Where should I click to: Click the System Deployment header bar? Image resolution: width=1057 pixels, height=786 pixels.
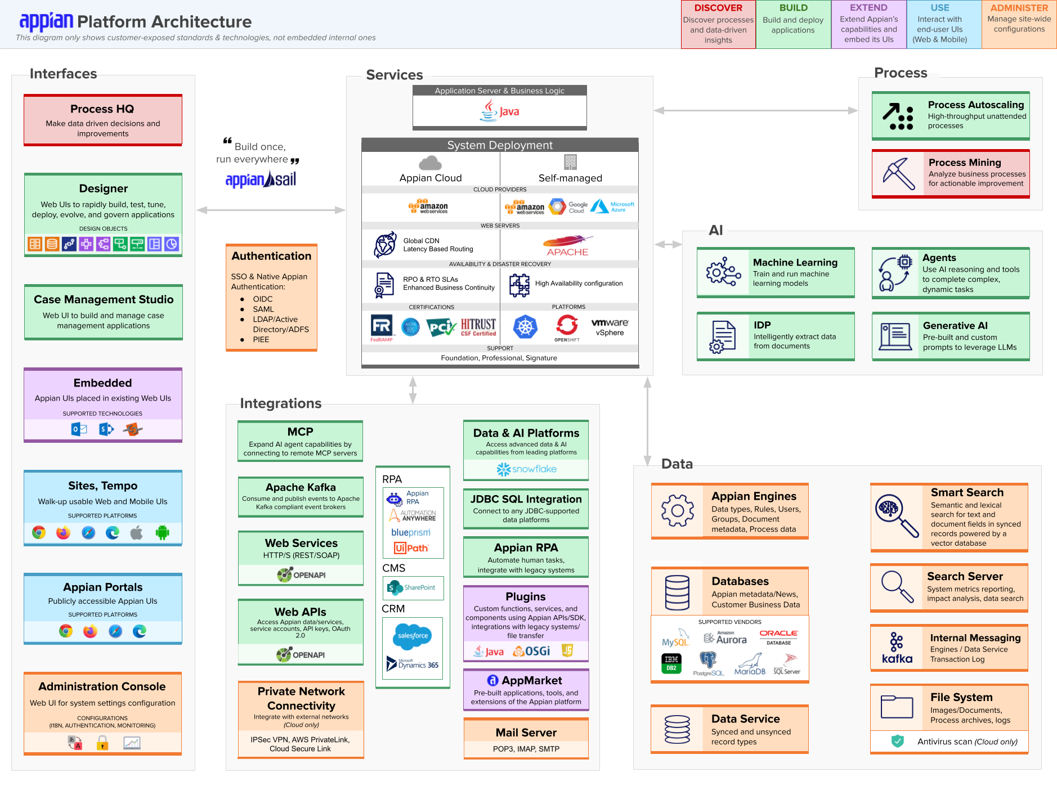tap(500, 145)
